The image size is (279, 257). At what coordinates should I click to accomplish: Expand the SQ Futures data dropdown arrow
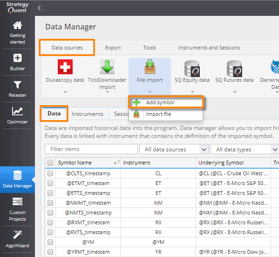(x=235, y=92)
